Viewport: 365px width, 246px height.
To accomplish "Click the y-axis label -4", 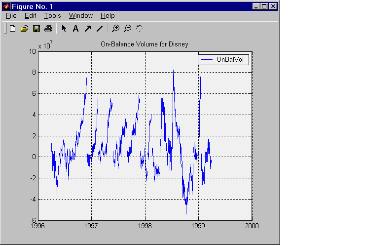I will (33, 200).
